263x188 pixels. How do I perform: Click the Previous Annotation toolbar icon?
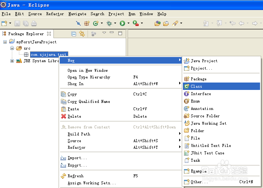click(x=219, y=23)
